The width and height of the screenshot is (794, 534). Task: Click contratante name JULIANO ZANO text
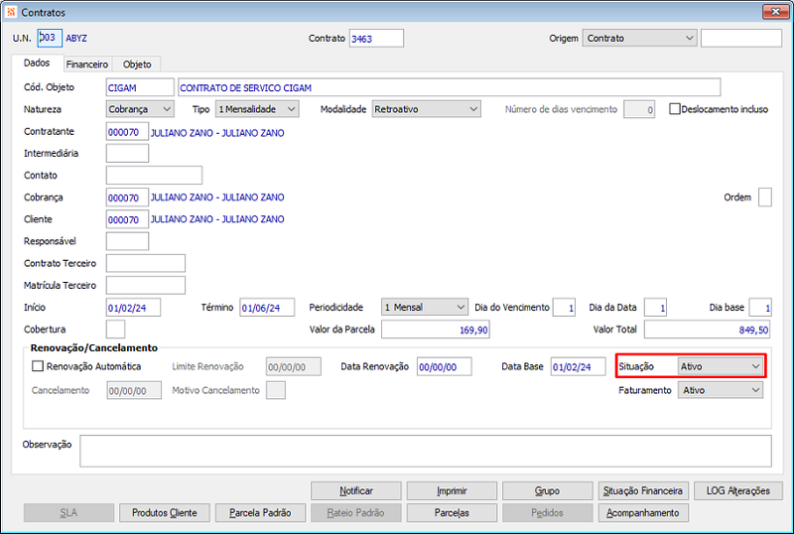217,133
